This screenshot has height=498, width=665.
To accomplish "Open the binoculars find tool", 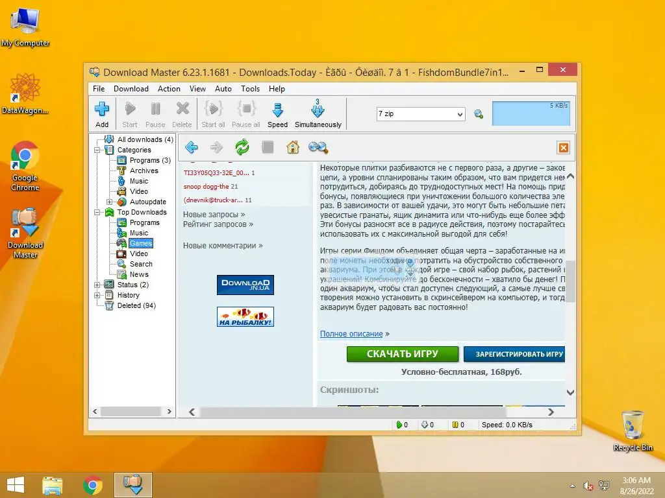I will pyautogui.click(x=318, y=147).
